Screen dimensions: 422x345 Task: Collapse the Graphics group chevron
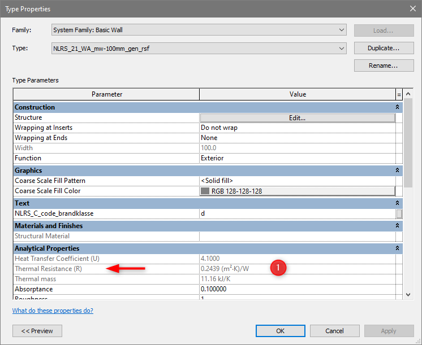tap(397, 171)
